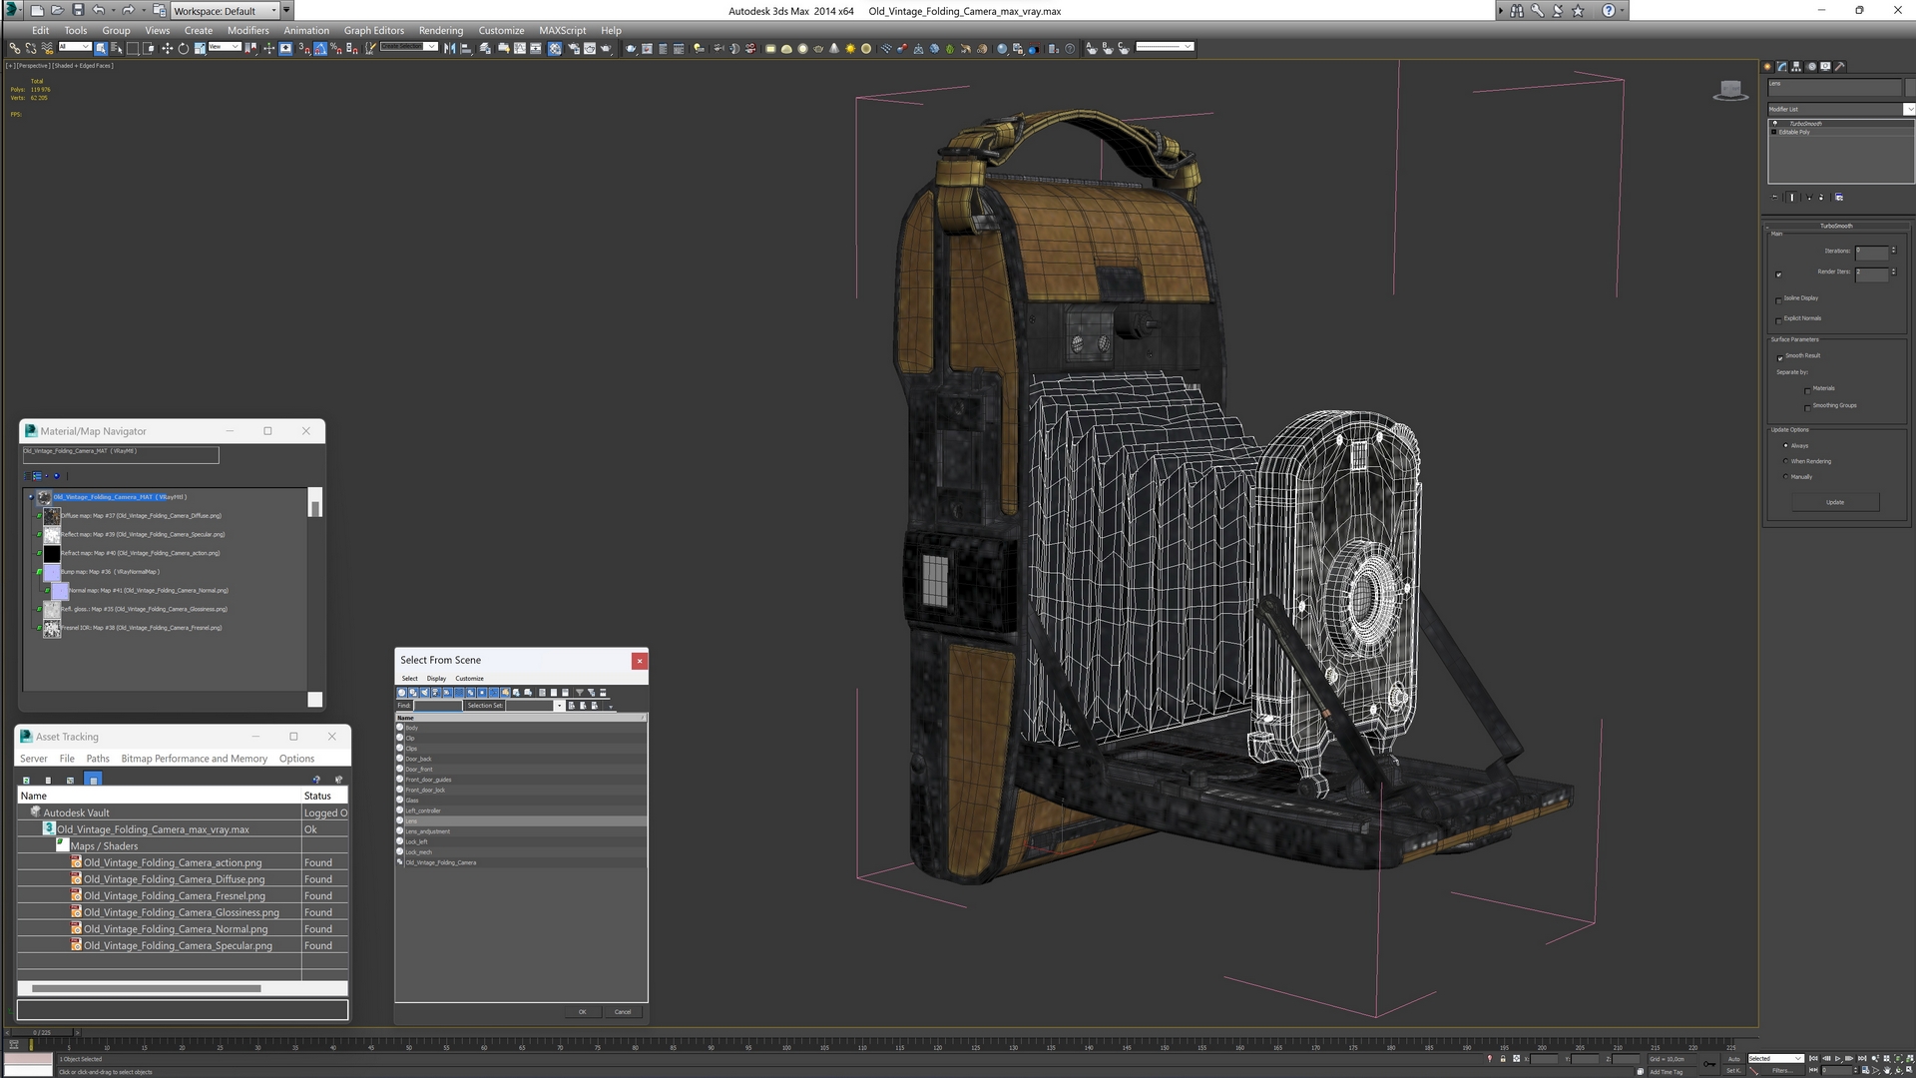The height and width of the screenshot is (1078, 1916).
Task: Open the reference coordinate View dropdown
Action: click(224, 47)
